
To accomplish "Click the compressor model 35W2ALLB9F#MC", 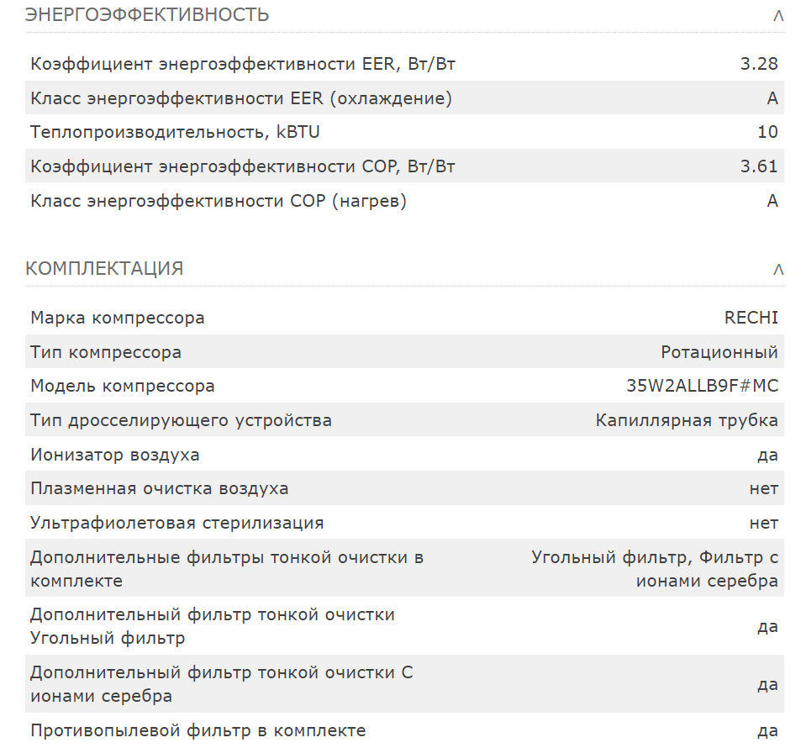I will [x=702, y=386].
